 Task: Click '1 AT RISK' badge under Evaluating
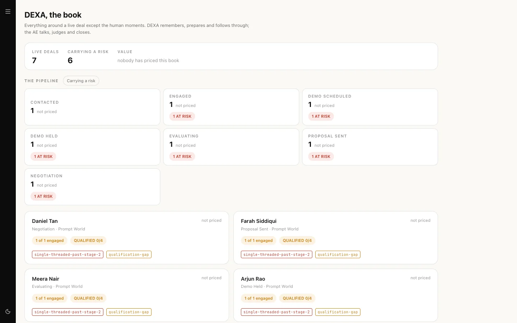[x=182, y=156]
